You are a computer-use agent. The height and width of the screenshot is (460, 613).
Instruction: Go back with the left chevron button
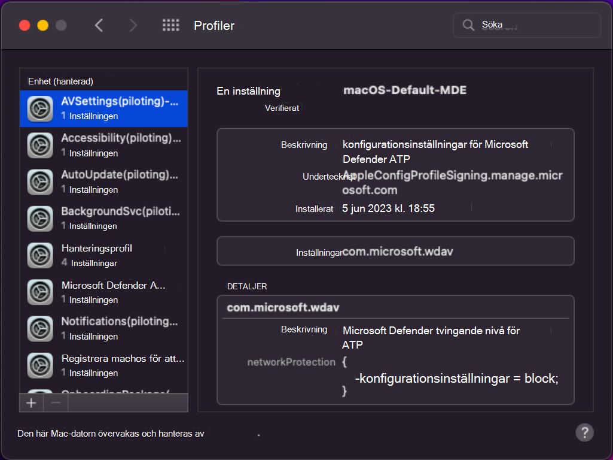point(99,25)
